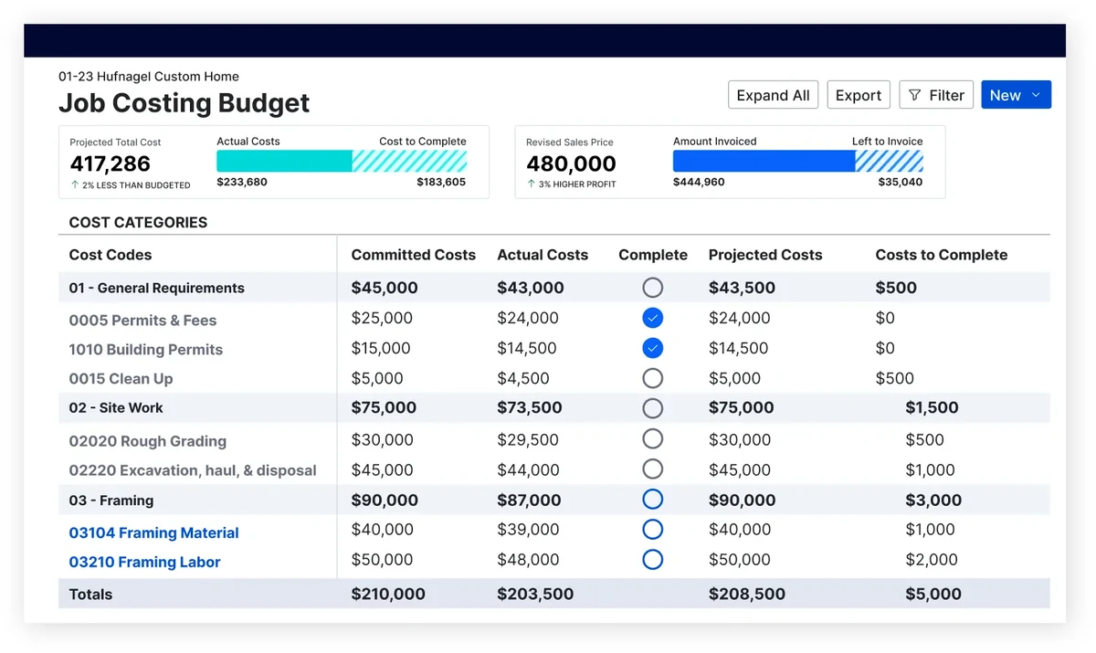Toggle completion for 02 - Site Work
Viewport: 1096px width, 653px height.
(x=652, y=408)
